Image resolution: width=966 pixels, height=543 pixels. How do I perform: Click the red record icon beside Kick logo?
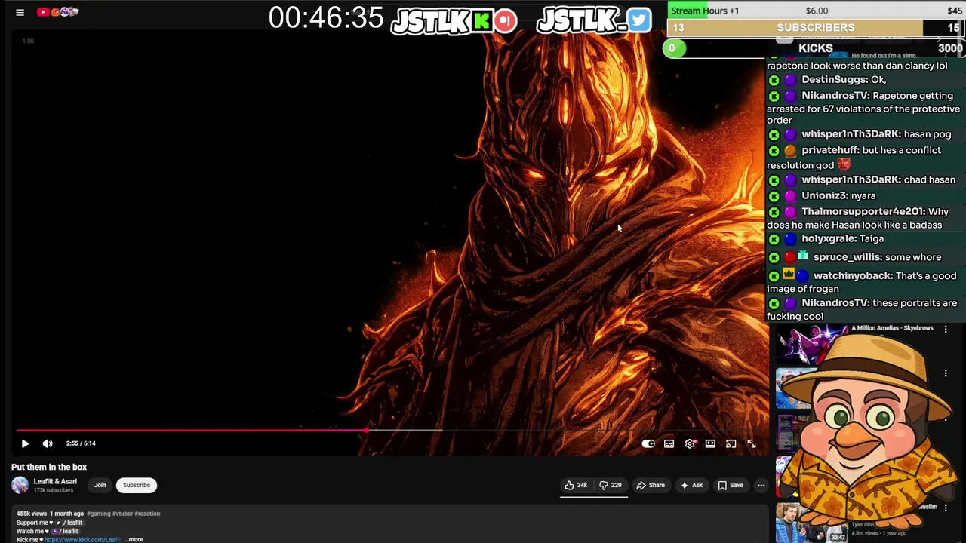click(506, 21)
